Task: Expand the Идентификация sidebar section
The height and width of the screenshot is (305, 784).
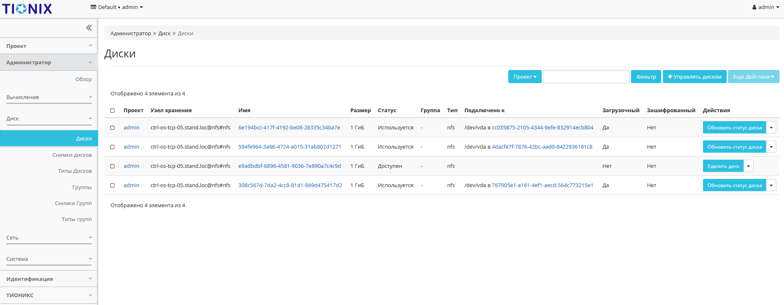Action: coord(49,279)
